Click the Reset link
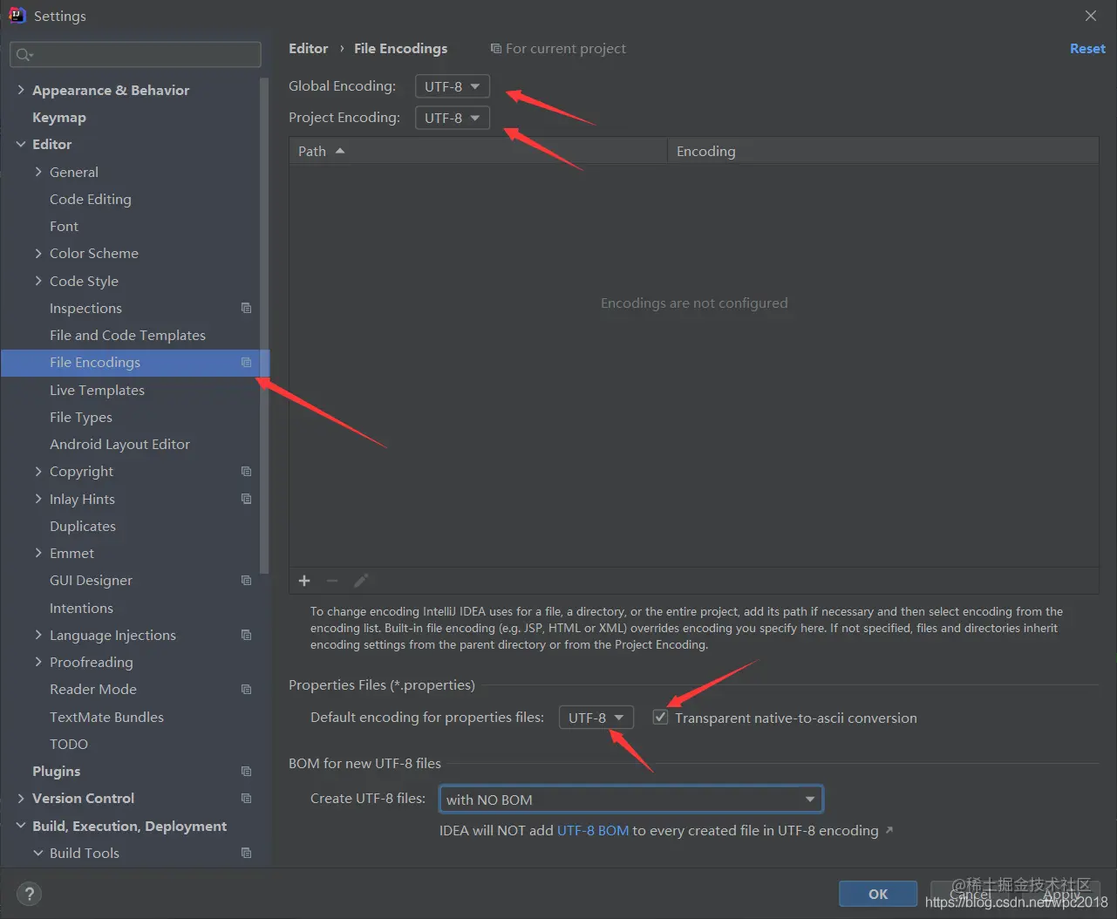The image size is (1117, 919). [x=1087, y=49]
